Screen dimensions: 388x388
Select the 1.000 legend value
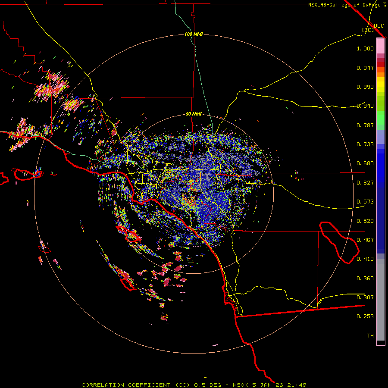365,48
